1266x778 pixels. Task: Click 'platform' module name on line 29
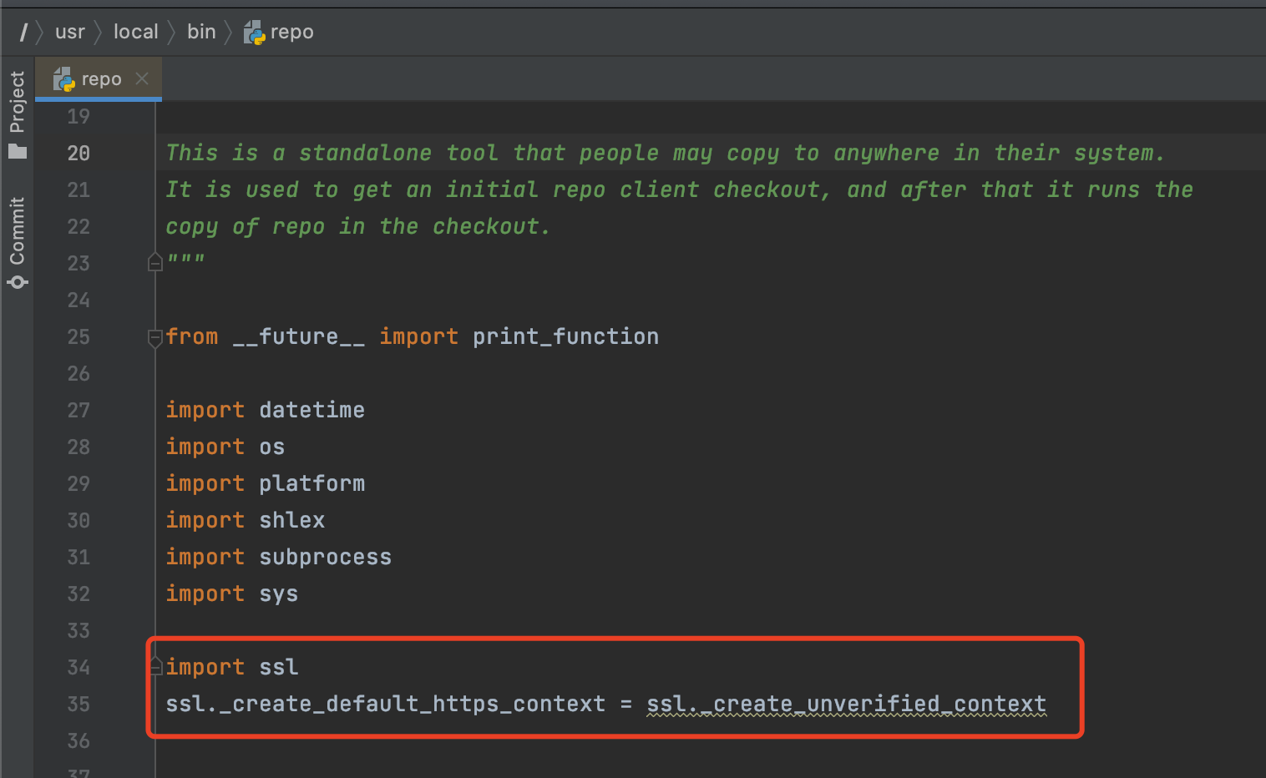click(311, 484)
